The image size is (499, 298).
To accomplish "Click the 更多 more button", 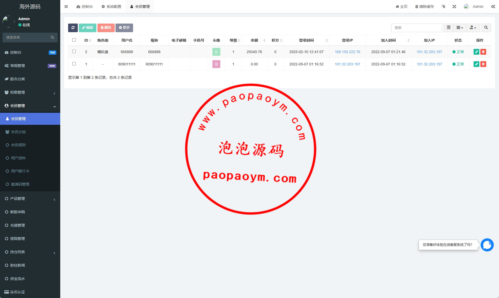I will click(124, 28).
